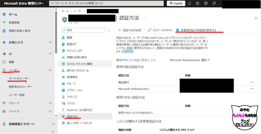
Task: Open the feedback person icon
Action: (x=214, y=3)
